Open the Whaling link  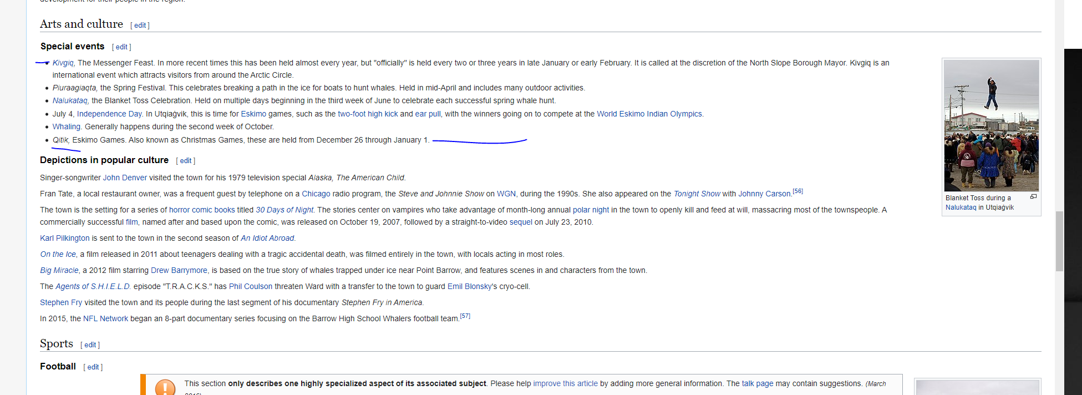(x=67, y=126)
